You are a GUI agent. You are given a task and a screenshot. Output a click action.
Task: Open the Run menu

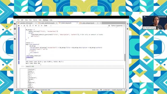pos(31,20)
